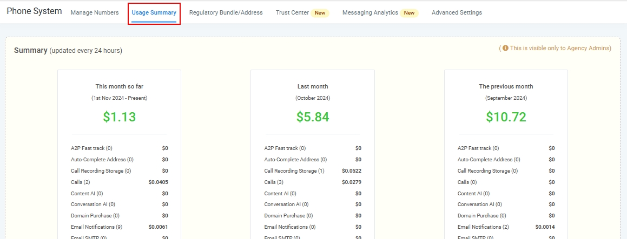The image size is (627, 239).
Task: Click the $10.72 total for September 2024
Action: (506, 117)
